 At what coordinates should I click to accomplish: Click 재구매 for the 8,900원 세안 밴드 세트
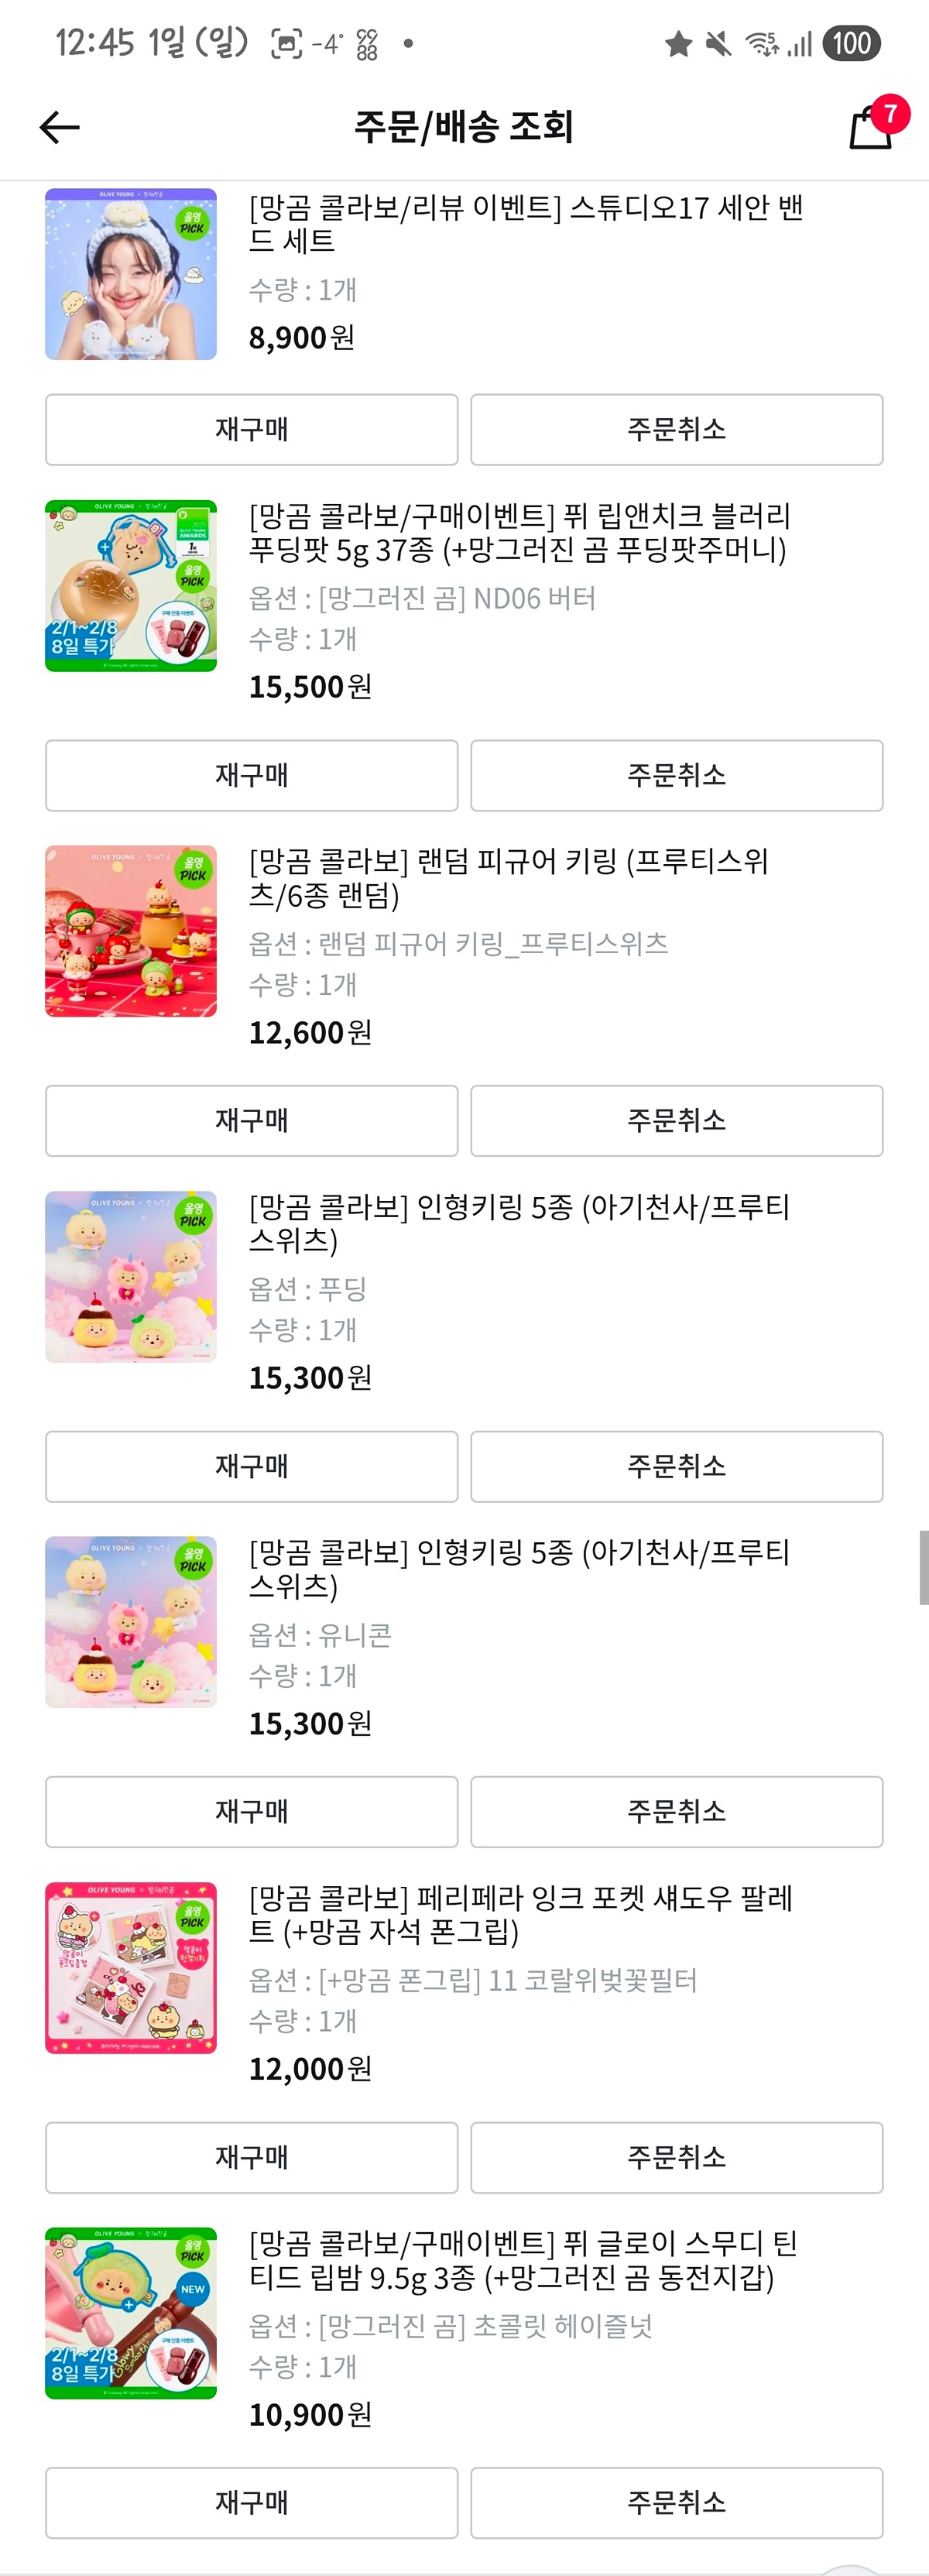click(x=252, y=430)
